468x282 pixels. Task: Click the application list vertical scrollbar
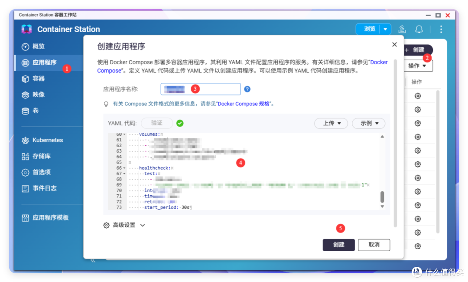[438, 161]
